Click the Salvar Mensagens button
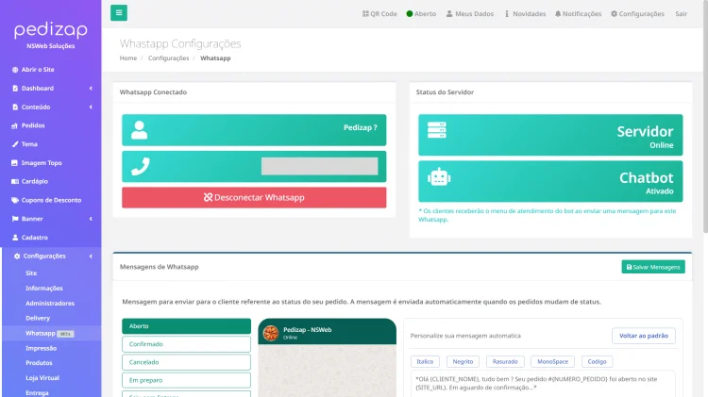The height and width of the screenshot is (397, 708). [x=653, y=267]
